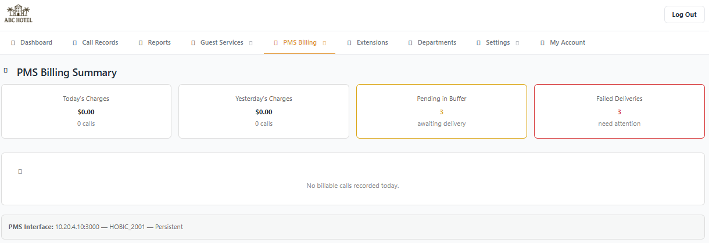Expand the Guest Services dropdown arrow
This screenshot has width=709, height=243.
click(x=251, y=43)
